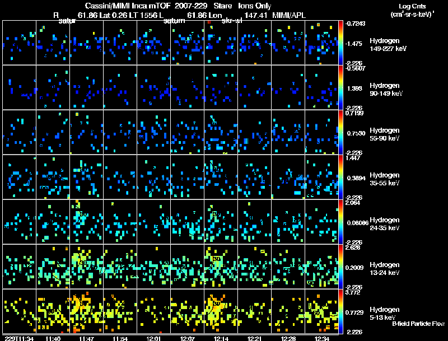Screen dimensions: 448x341
Task: Click the colorbar value '2.628'
Action: pyautogui.click(x=353, y=247)
